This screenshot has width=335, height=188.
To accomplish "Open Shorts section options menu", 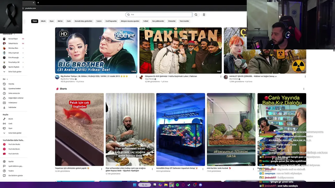I will pyautogui.click(x=304, y=89).
